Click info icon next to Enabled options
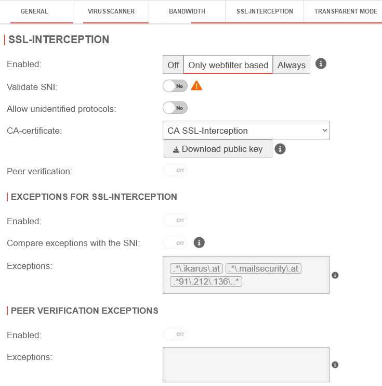Screen dimensions: 382x386 tap(321, 64)
